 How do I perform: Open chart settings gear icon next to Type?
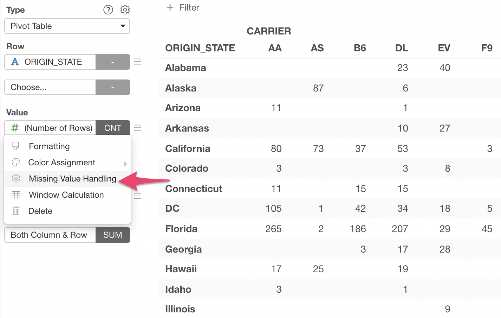pos(125,9)
